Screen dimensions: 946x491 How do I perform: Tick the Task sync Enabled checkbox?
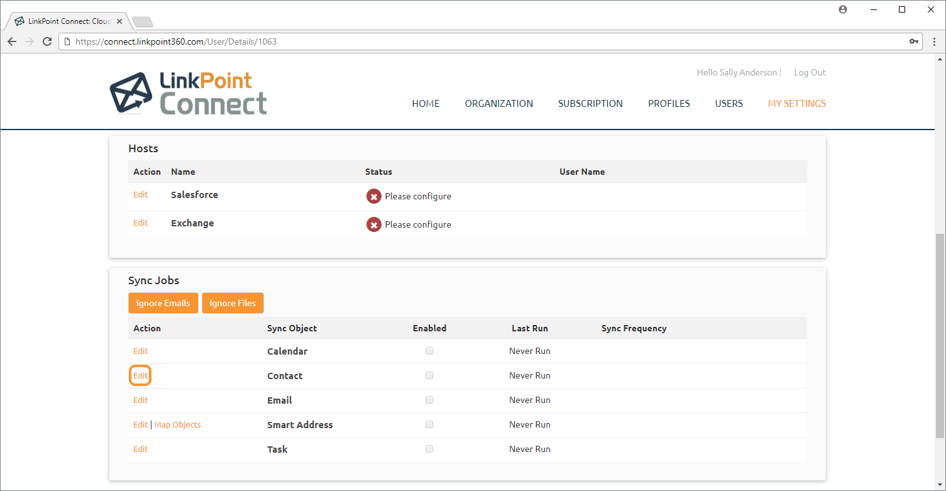pos(429,449)
